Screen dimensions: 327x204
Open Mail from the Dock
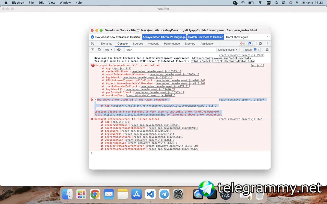109,194
